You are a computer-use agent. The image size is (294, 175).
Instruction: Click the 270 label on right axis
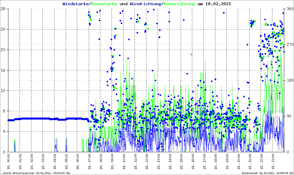[x=289, y=45]
